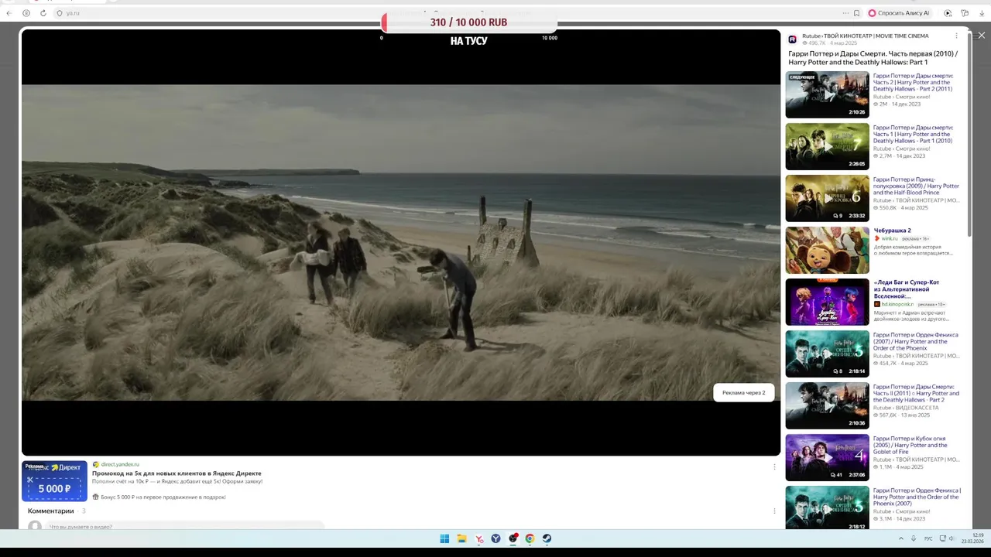Open 'Гарри Поттер и Дары смерти: Часть 2' title link

point(914,82)
